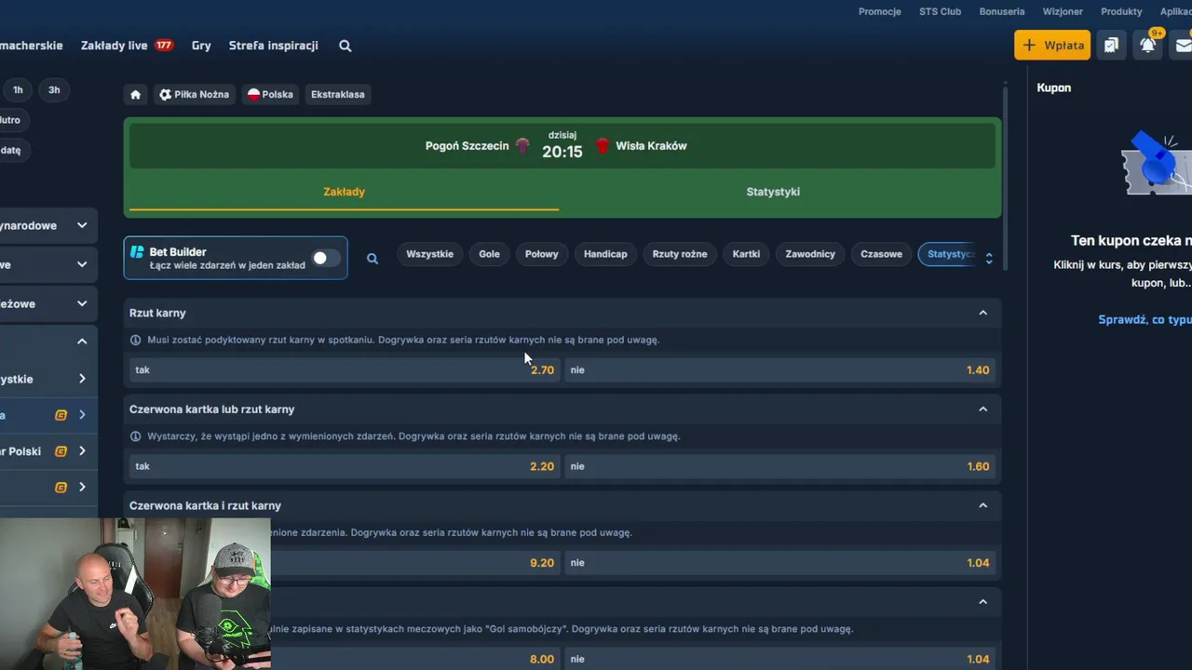The height and width of the screenshot is (670, 1192).
Task: Open the Produkty link
Action: (1121, 11)
